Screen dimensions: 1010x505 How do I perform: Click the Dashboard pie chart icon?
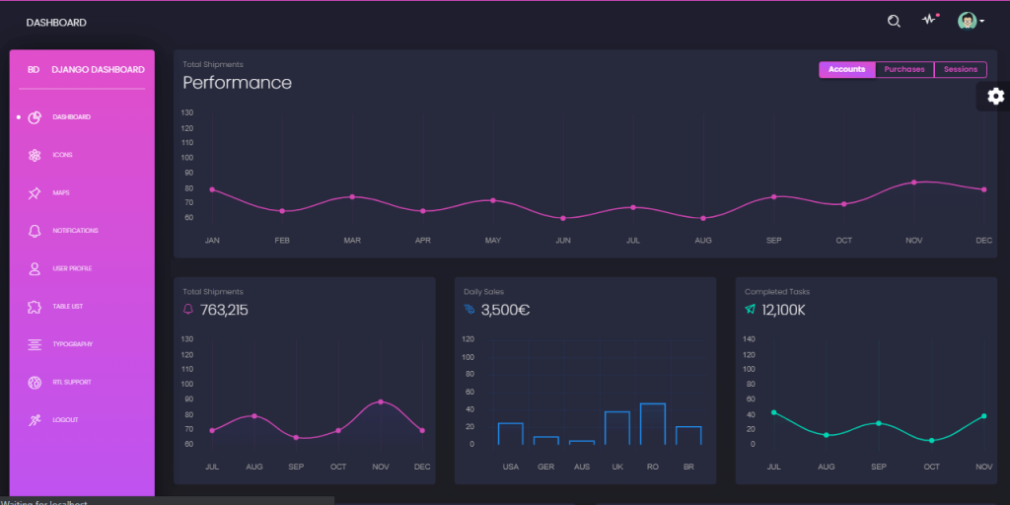pyautogui.click(x=35, y=117)
